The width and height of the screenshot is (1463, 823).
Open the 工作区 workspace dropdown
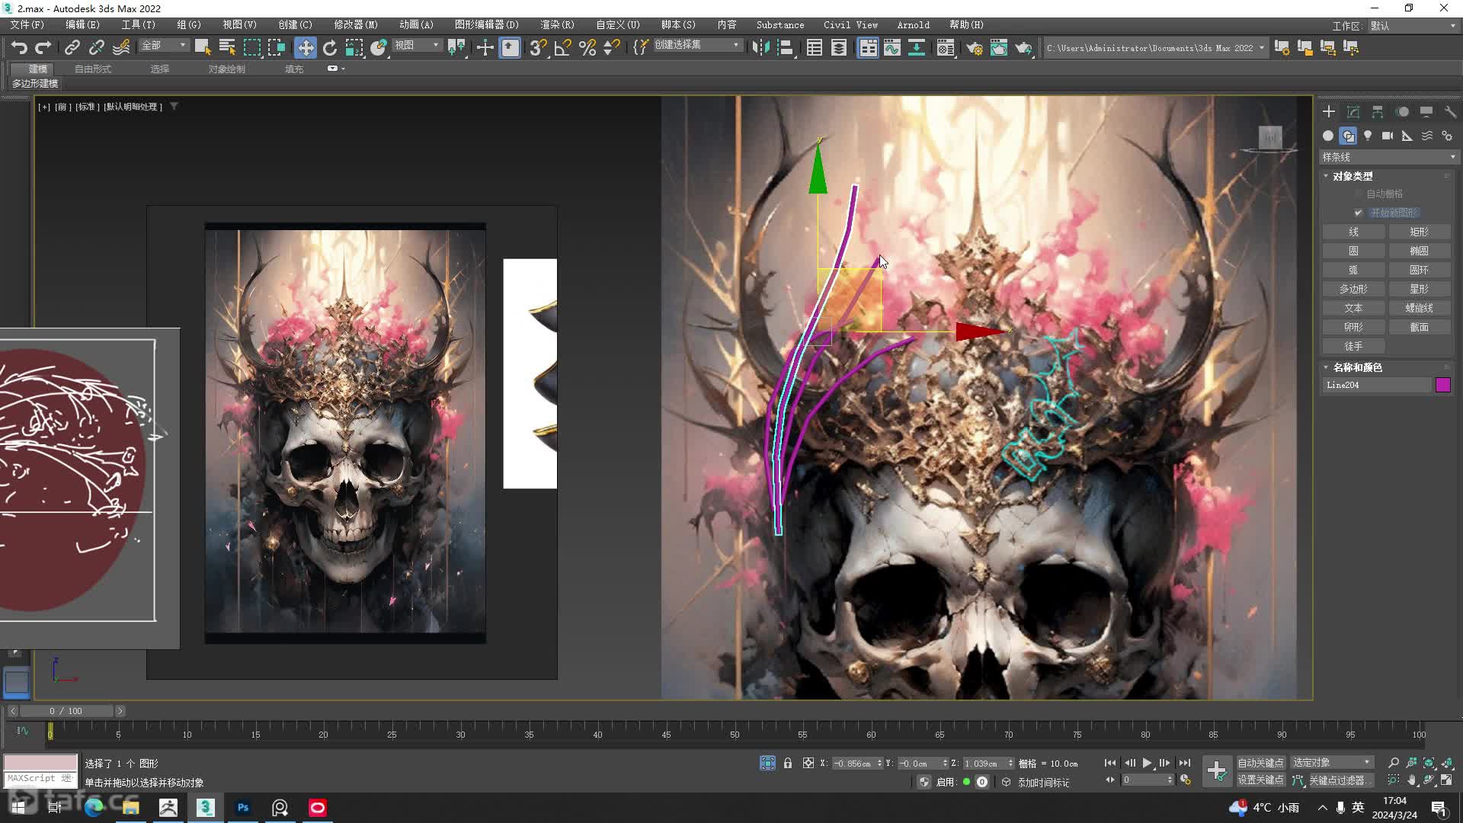[x=1413, y=26]
